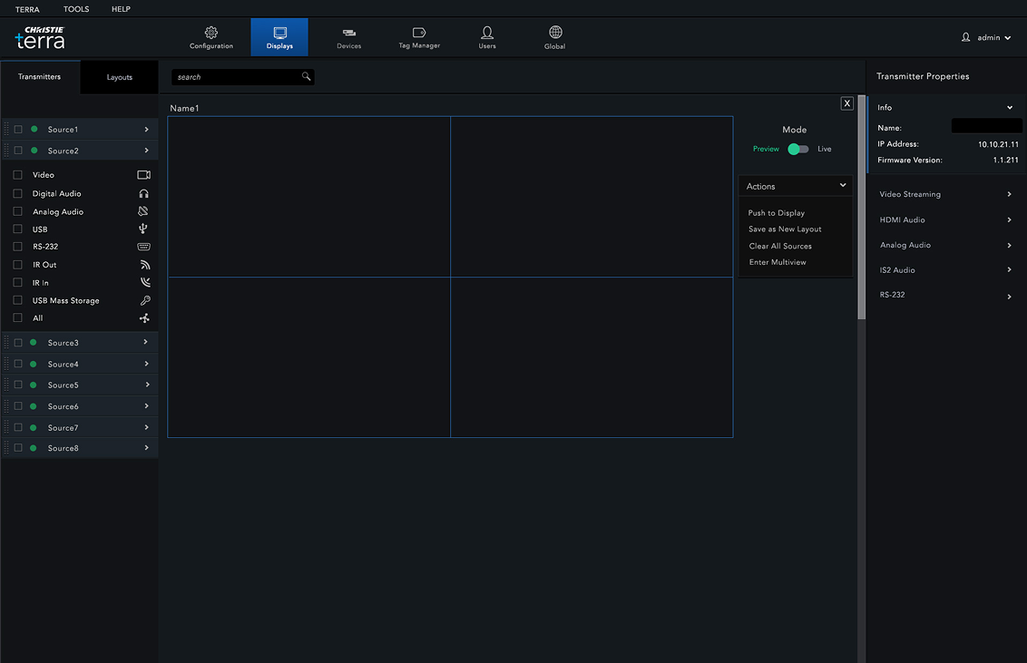The height and width of the screenshot is (663, 1027).
Task: Open the Tag Manager section
Action: [418, 36]
